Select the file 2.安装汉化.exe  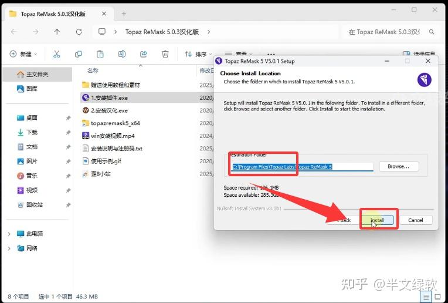[105, 110]
